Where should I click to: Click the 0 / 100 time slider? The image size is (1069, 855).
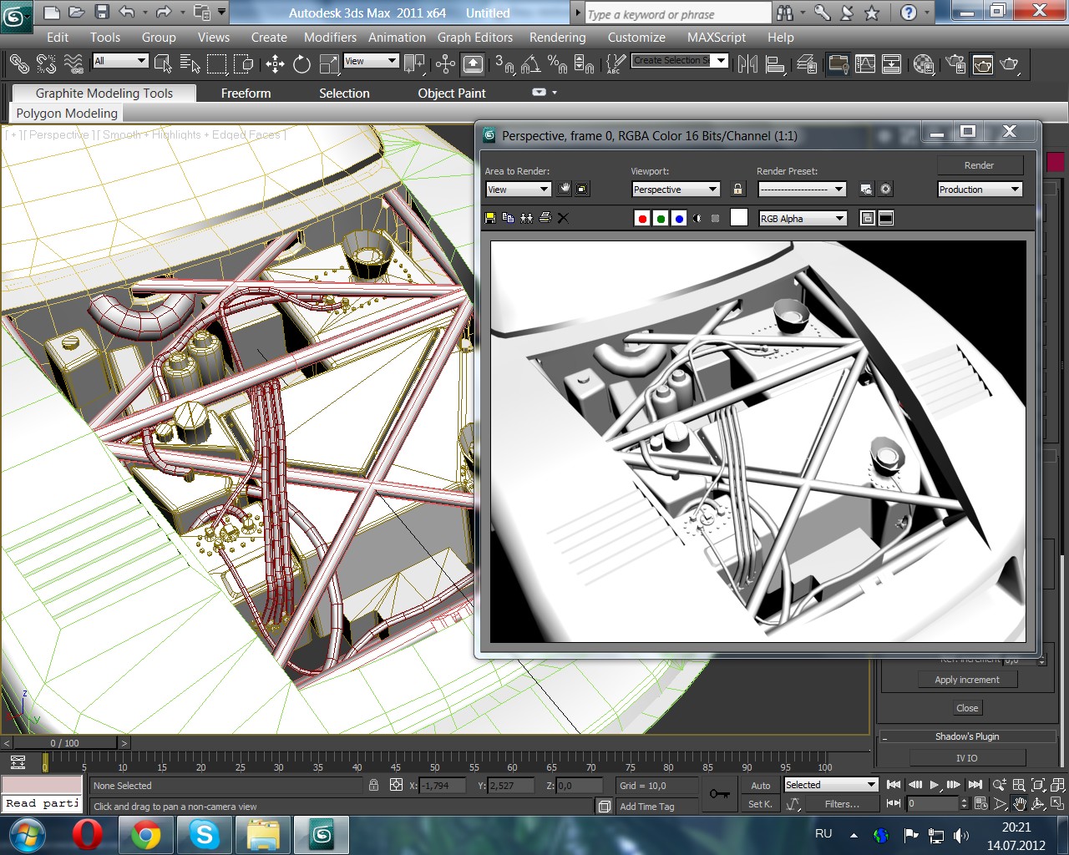tap(64, 743)
